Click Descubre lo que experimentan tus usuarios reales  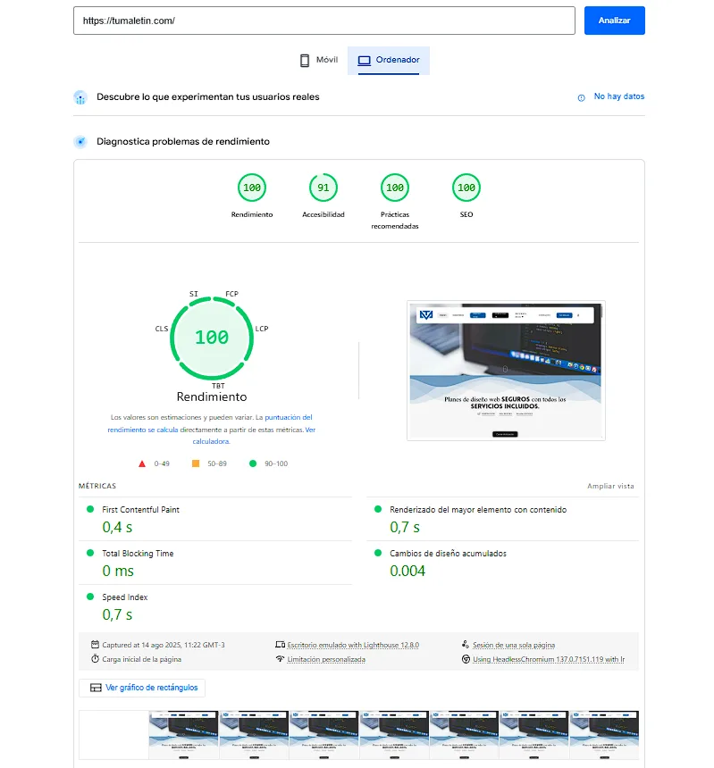(208, 97)
